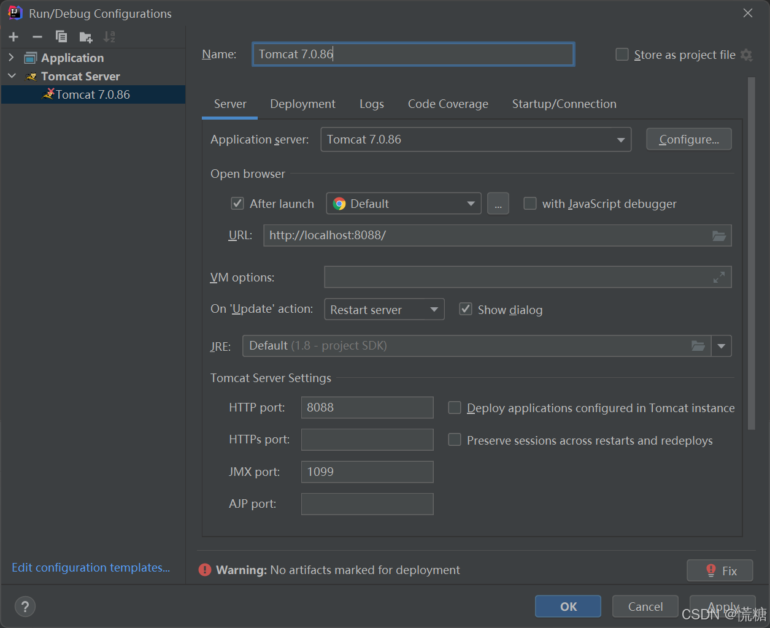The width and height of the screenshot is (770, 628).
Task: Open the Logs tab
Action: [372, 104]
